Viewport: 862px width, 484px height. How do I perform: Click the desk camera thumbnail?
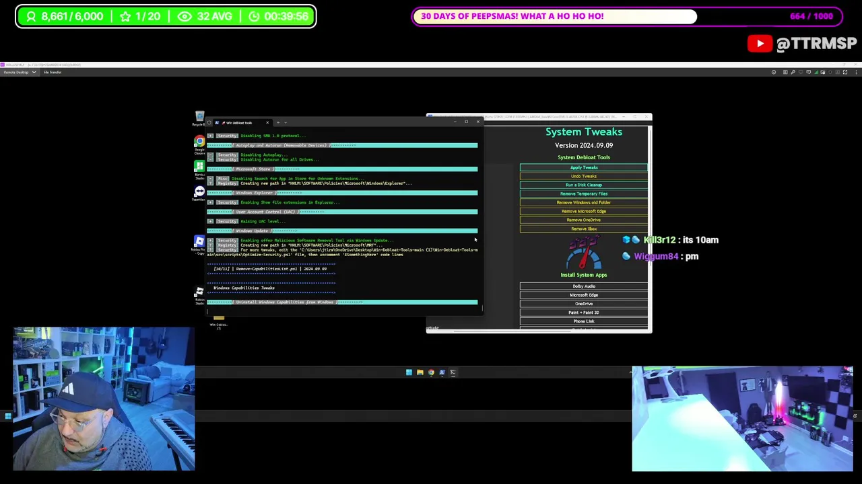point(742,419)
